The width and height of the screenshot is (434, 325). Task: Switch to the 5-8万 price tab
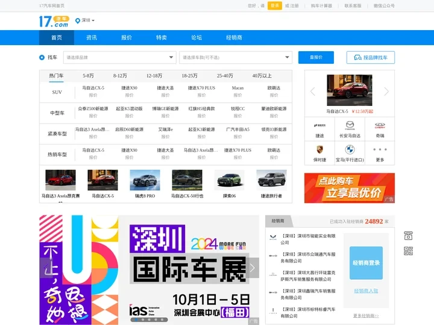[88, 76]
